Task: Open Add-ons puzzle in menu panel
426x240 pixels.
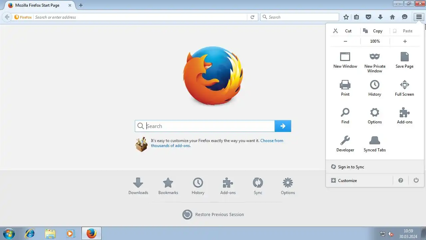Action: (x=404, y=116)
